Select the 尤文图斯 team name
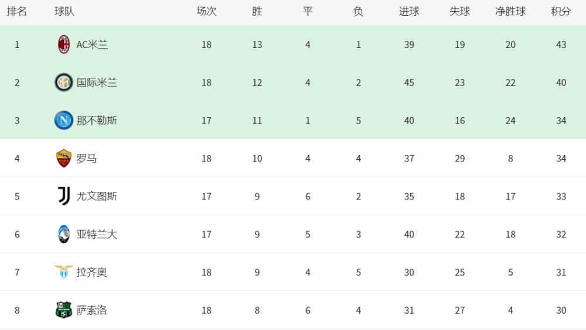 pos(97,197)
